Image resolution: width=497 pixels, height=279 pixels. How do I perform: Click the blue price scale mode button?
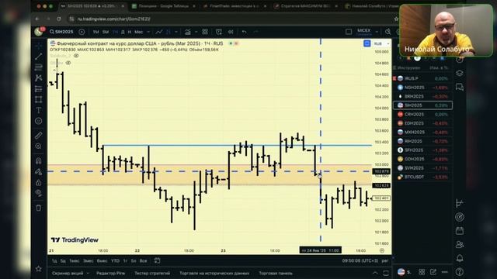367,43
